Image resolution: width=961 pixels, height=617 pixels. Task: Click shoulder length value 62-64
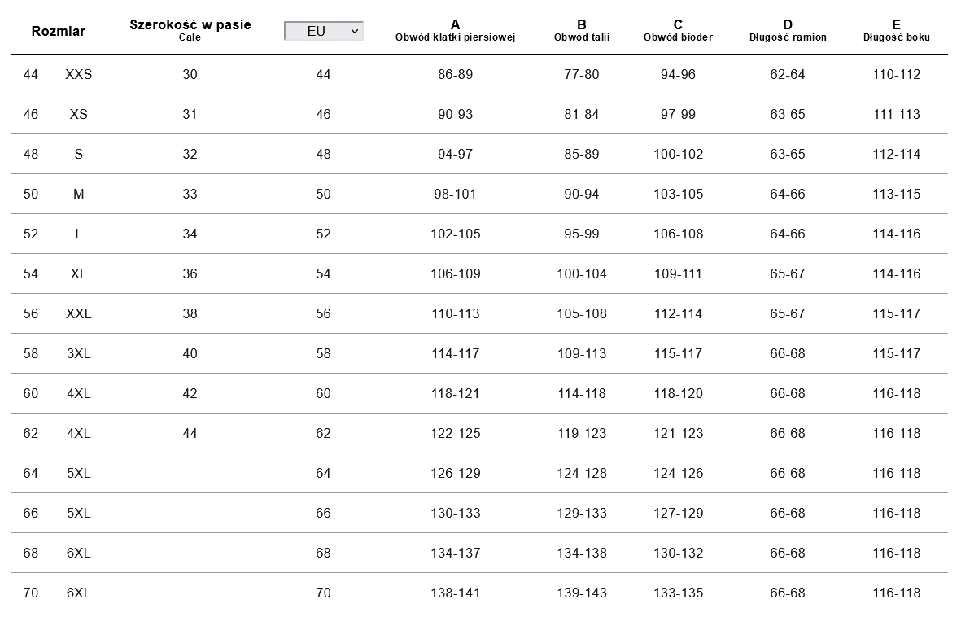[x=787, y=75]
